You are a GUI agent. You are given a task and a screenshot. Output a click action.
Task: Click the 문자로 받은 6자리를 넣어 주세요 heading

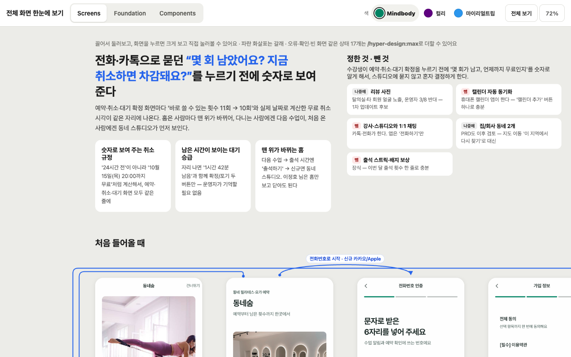point(395,326)
